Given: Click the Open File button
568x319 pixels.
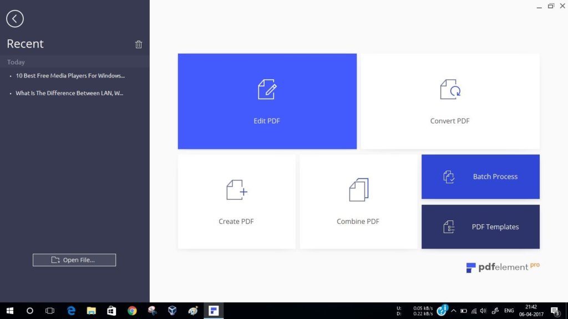Looking at the screenshot, I should 74,259.
